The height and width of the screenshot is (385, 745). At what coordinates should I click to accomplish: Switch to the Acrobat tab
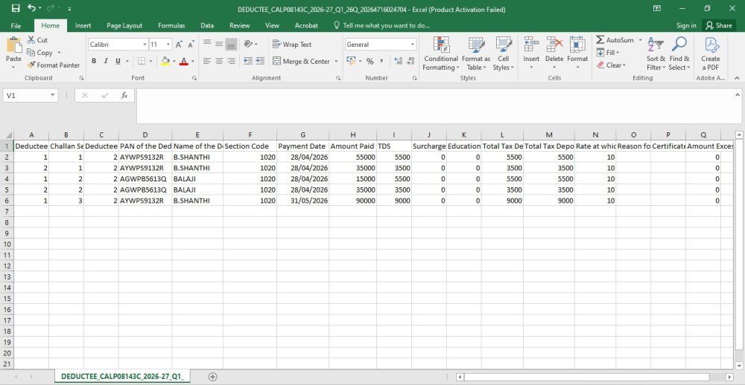coord(306,25)
